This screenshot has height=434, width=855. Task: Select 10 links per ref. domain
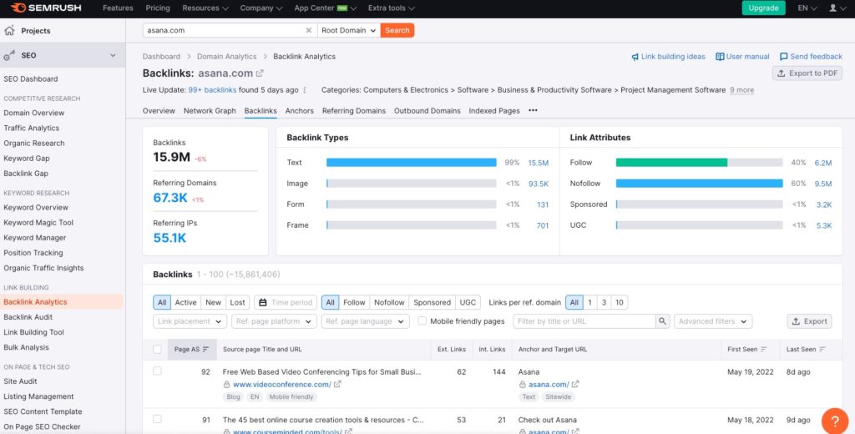(x=620, y=303)
